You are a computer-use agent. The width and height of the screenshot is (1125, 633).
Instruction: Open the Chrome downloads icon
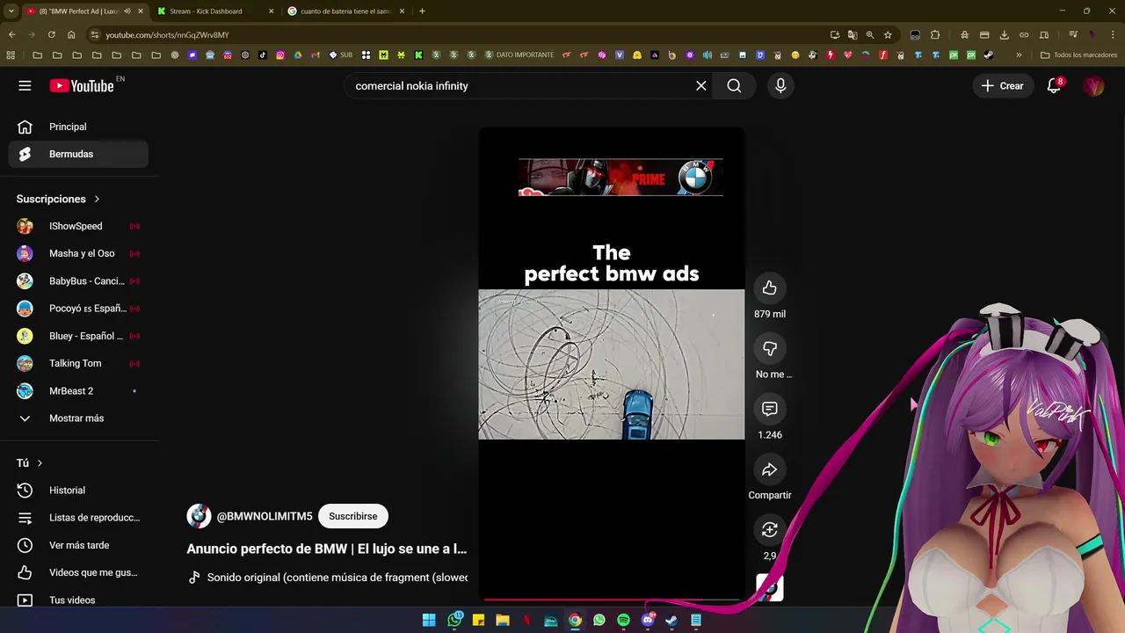1005,34
